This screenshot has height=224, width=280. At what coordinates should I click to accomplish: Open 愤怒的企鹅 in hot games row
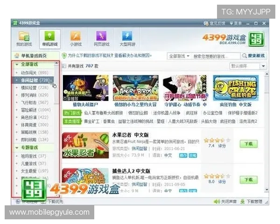pos(138,113)
